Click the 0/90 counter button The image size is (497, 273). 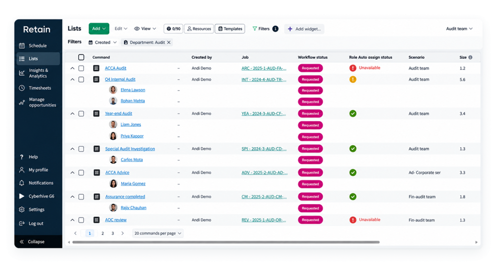click(173, 29)
